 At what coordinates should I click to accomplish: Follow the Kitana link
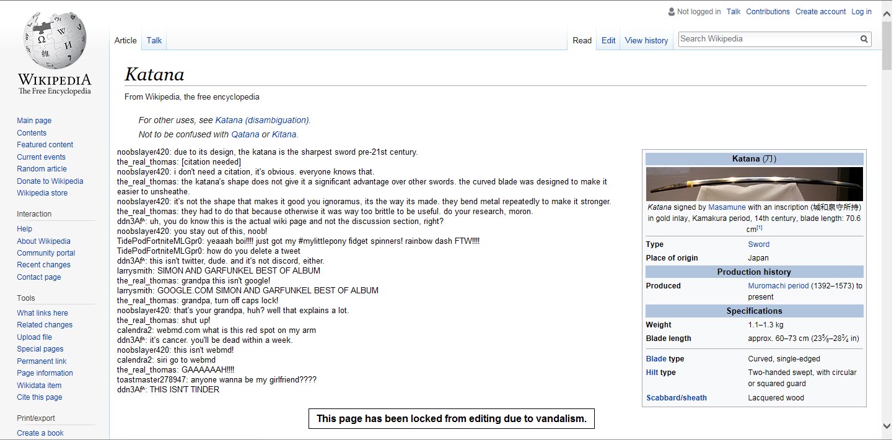[x=284, y=134]
